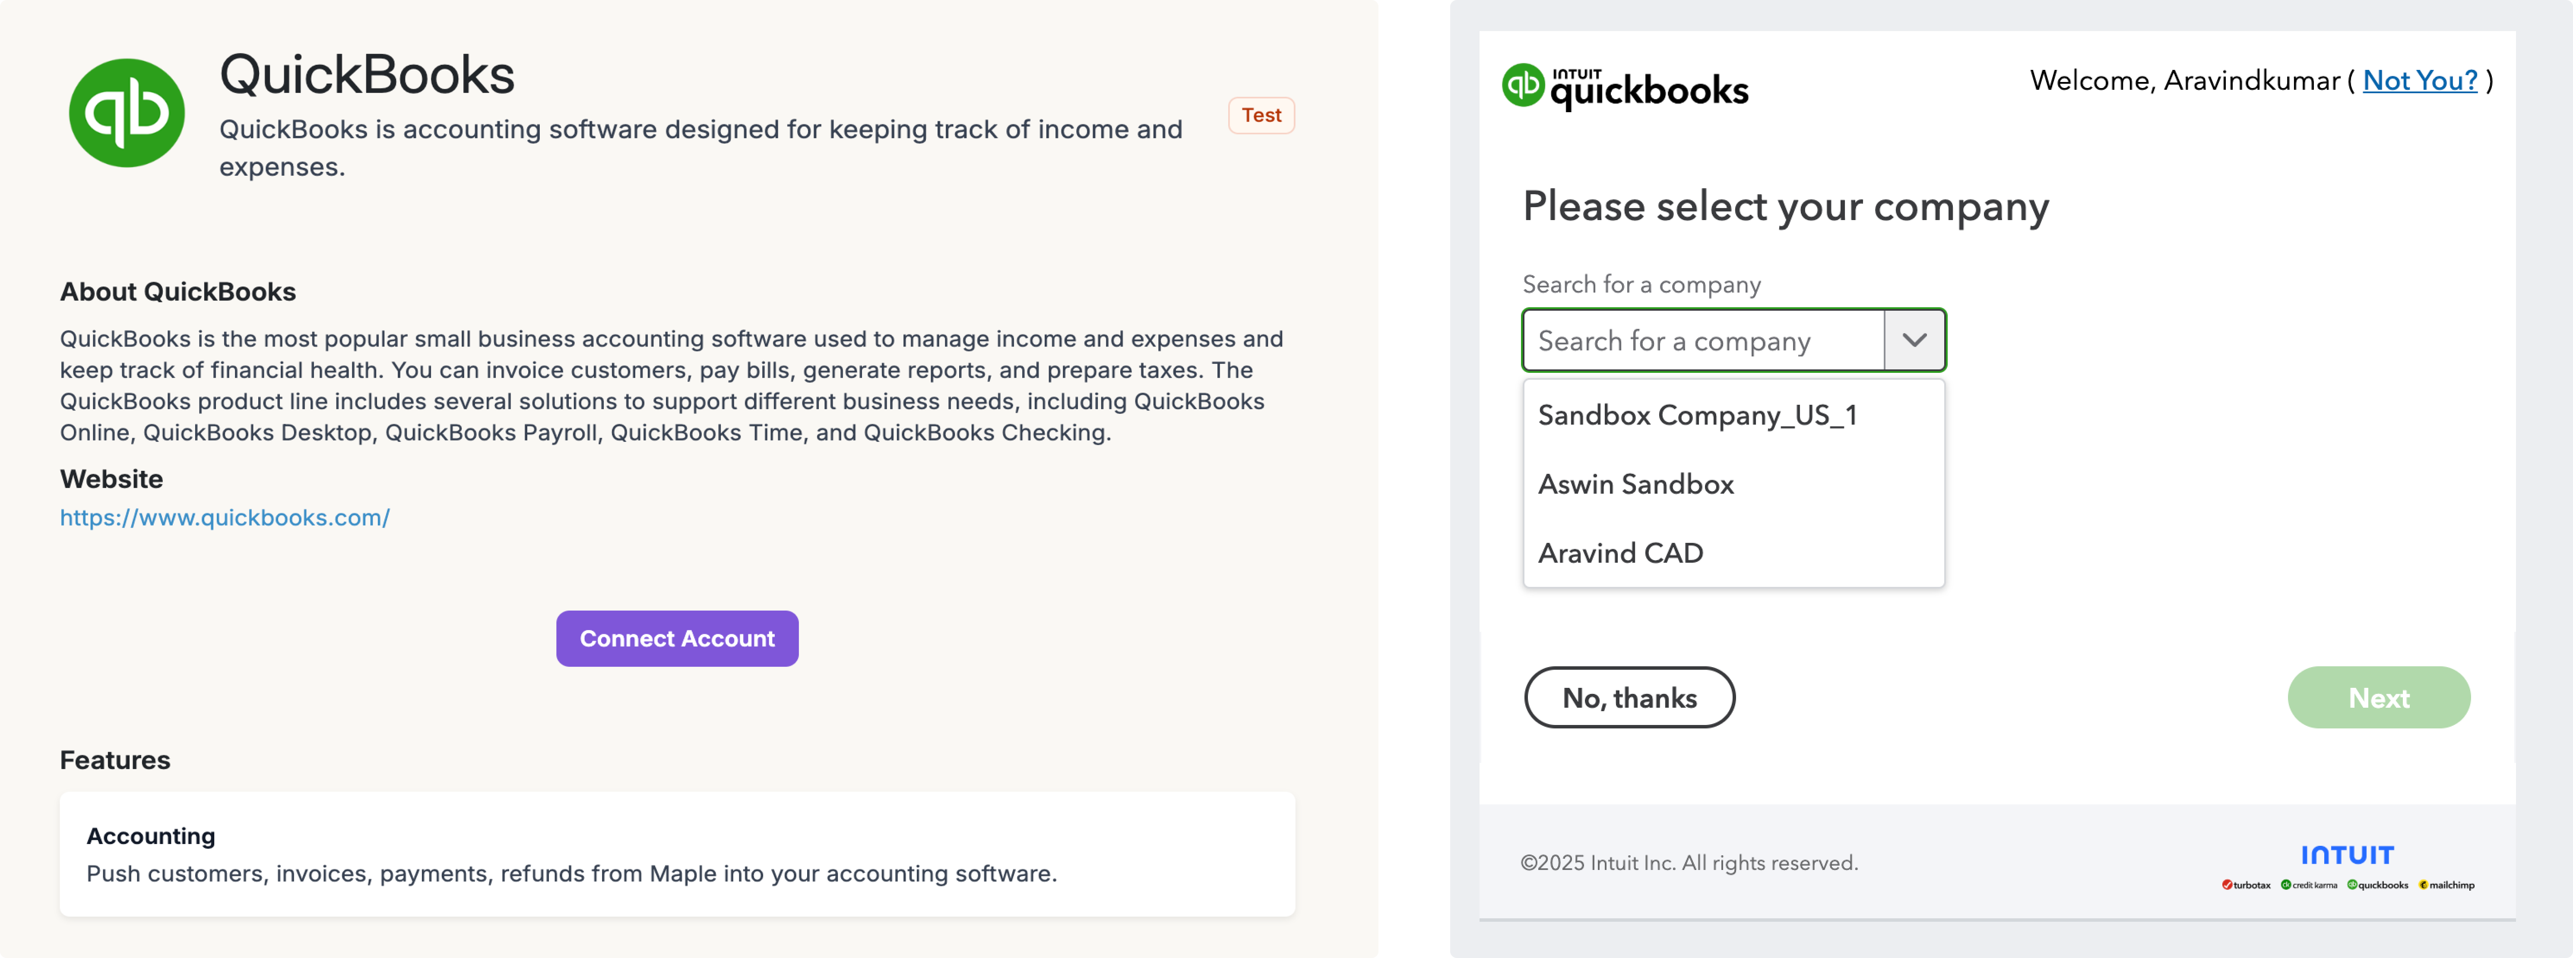Click the yellow Mailchimp footer icon
This screenshot has width=2573, height=958.
tap(2423, 885)
